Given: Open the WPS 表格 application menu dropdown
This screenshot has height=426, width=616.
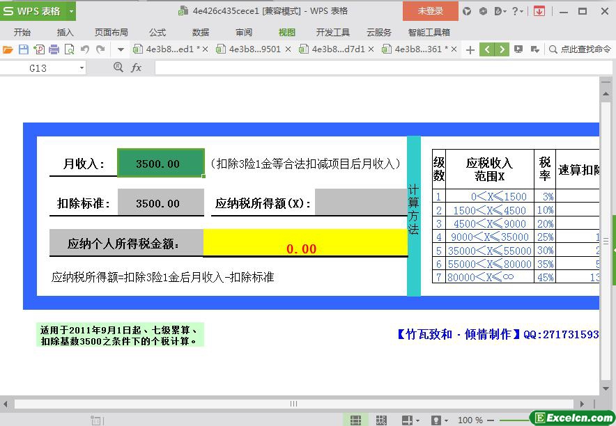Looking at the screenshot, I should pos(71,11).
